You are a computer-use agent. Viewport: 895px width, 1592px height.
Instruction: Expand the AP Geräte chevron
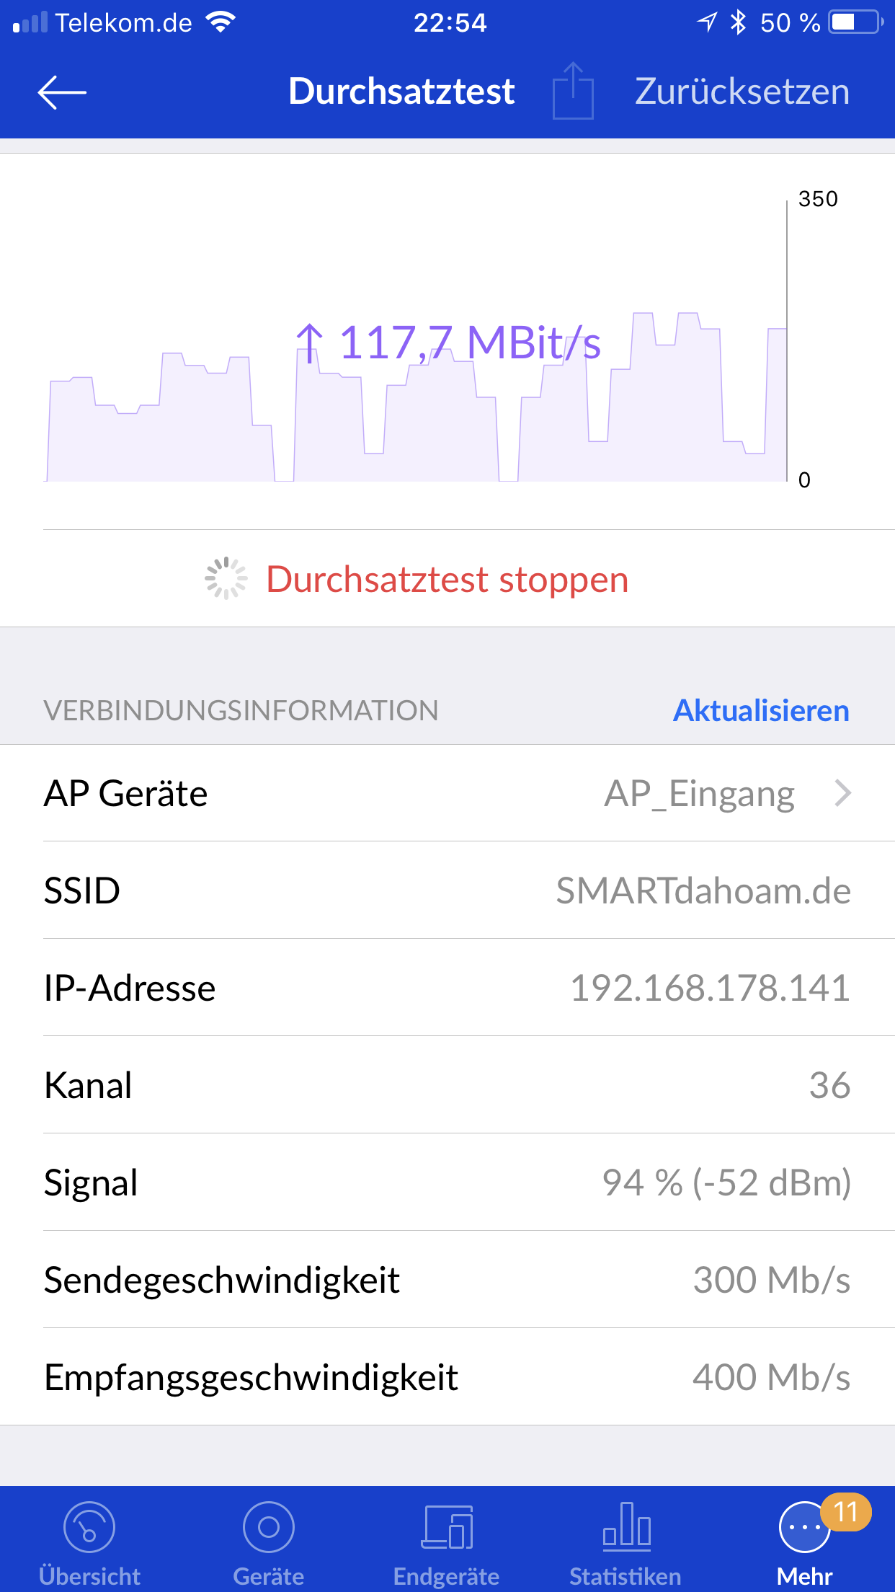(842, 793)
